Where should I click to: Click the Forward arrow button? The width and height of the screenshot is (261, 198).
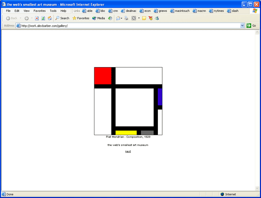click(x=27, y=18)
